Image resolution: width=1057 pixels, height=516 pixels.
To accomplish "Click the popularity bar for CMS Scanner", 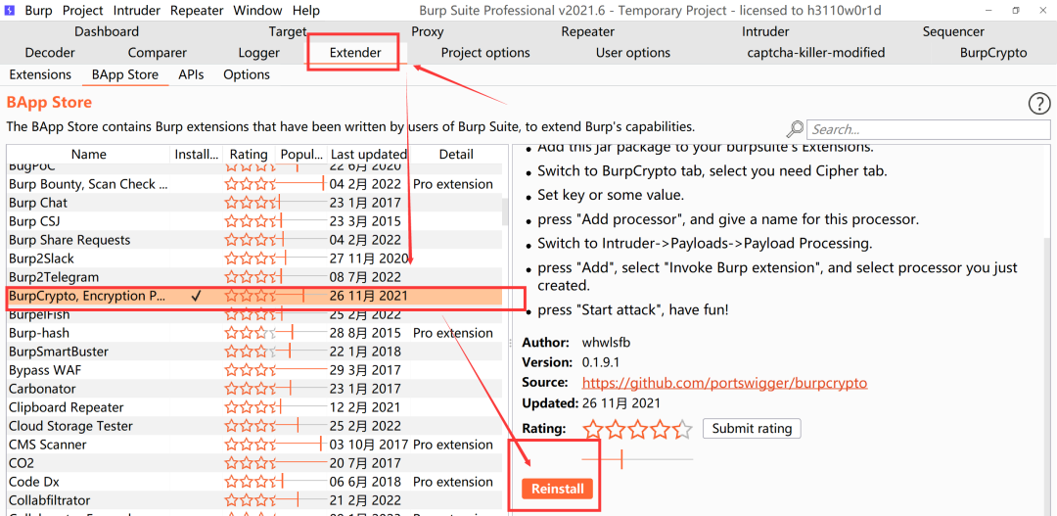I will pos(302,445).
